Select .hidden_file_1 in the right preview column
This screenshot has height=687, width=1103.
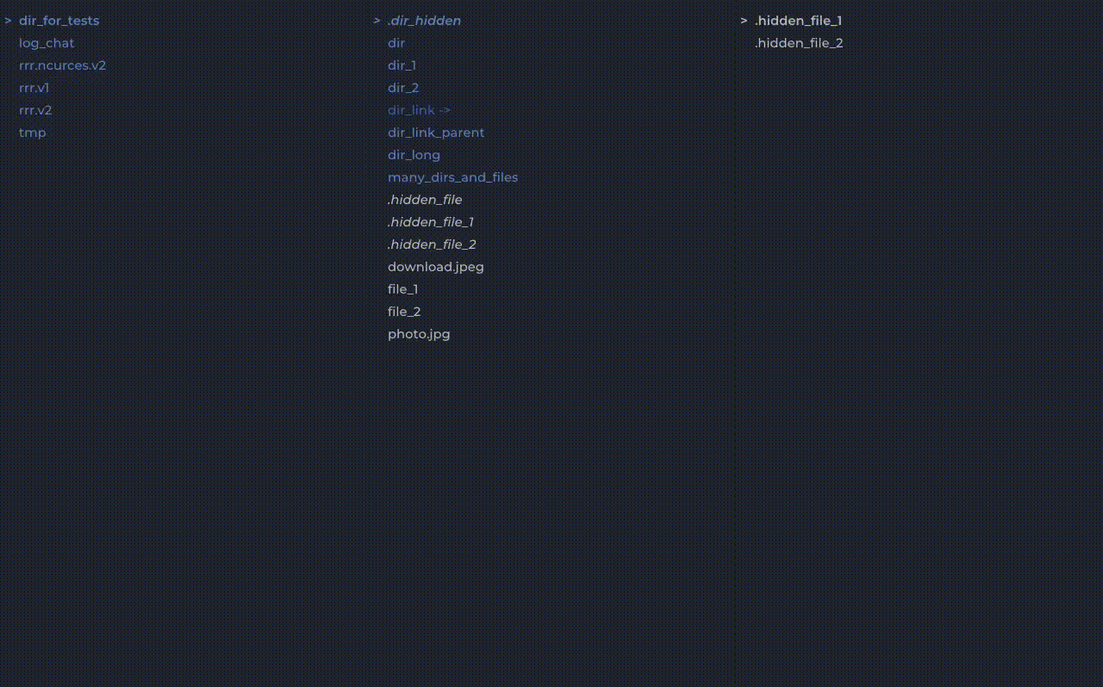798,21
